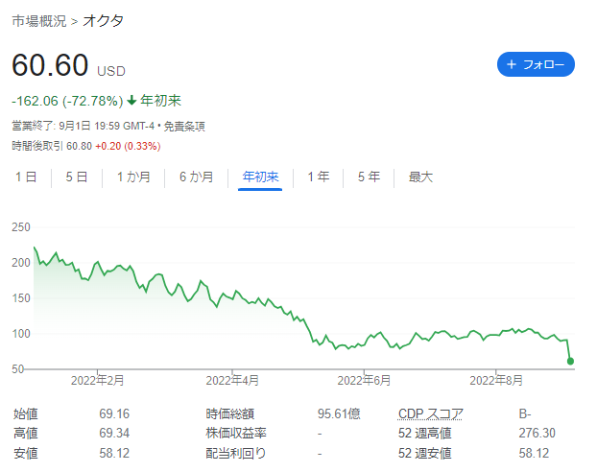Choose the 1か月 range tab

point(133,177)
